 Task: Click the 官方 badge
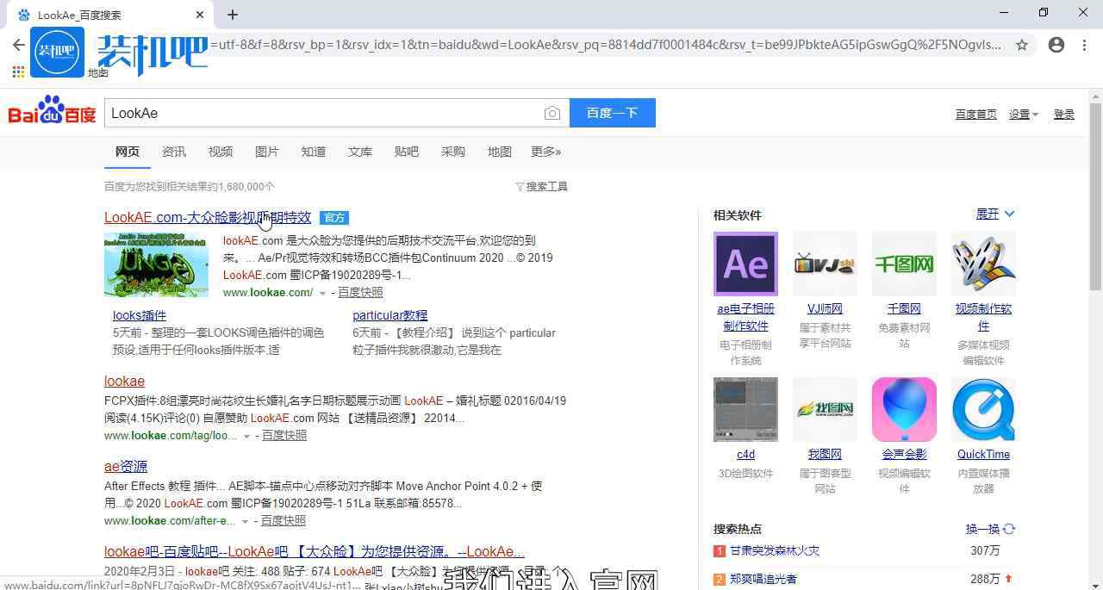coord(334,218)
